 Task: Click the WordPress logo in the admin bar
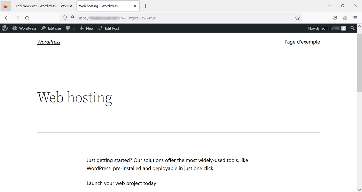click(x=5, y=28)
